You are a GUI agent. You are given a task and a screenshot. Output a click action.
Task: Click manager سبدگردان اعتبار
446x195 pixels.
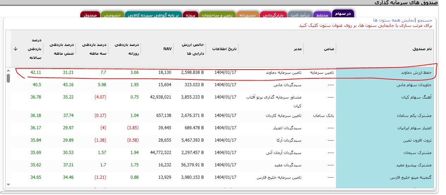point(286,128)
